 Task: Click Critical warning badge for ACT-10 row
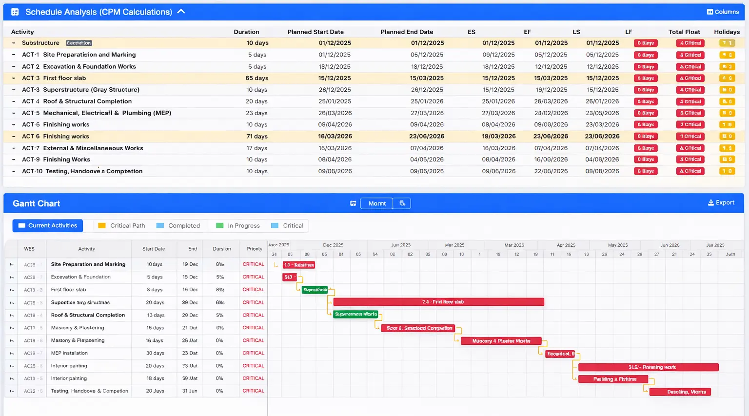click(690, 171)
